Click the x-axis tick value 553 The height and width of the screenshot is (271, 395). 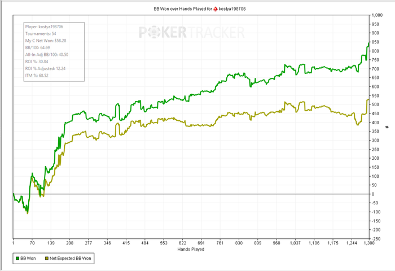(164, 243)
